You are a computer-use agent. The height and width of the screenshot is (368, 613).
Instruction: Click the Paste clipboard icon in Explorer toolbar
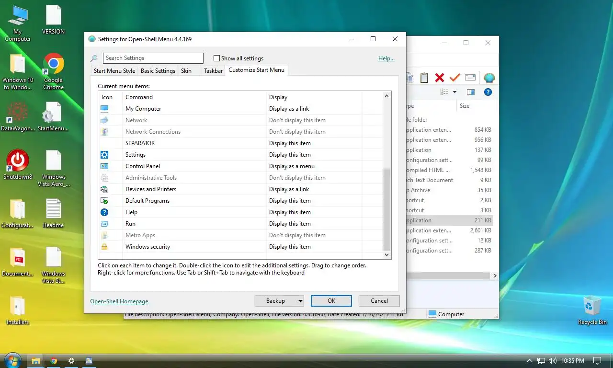pos(424,78)
